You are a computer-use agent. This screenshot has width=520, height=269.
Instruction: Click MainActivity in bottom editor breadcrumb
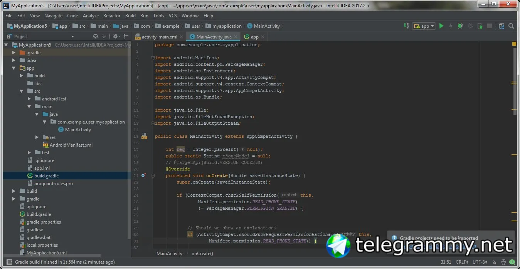coord(169,254)
